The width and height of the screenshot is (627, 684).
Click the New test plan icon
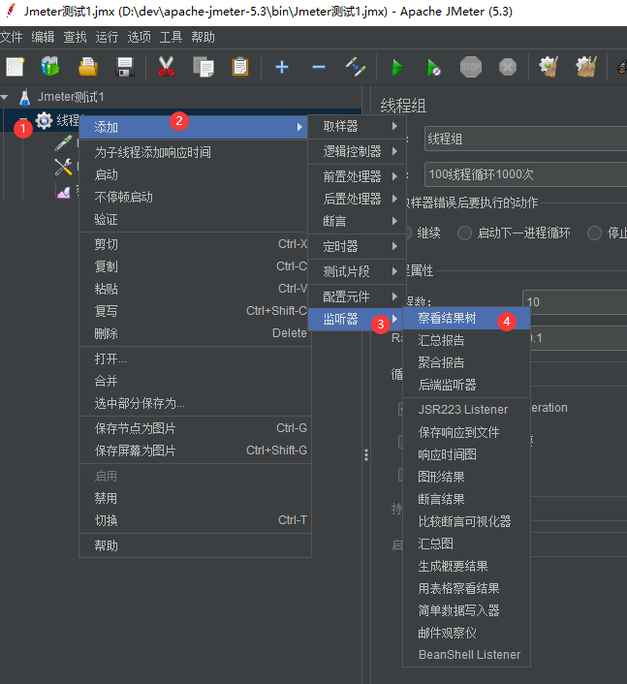tap(15, 67)
